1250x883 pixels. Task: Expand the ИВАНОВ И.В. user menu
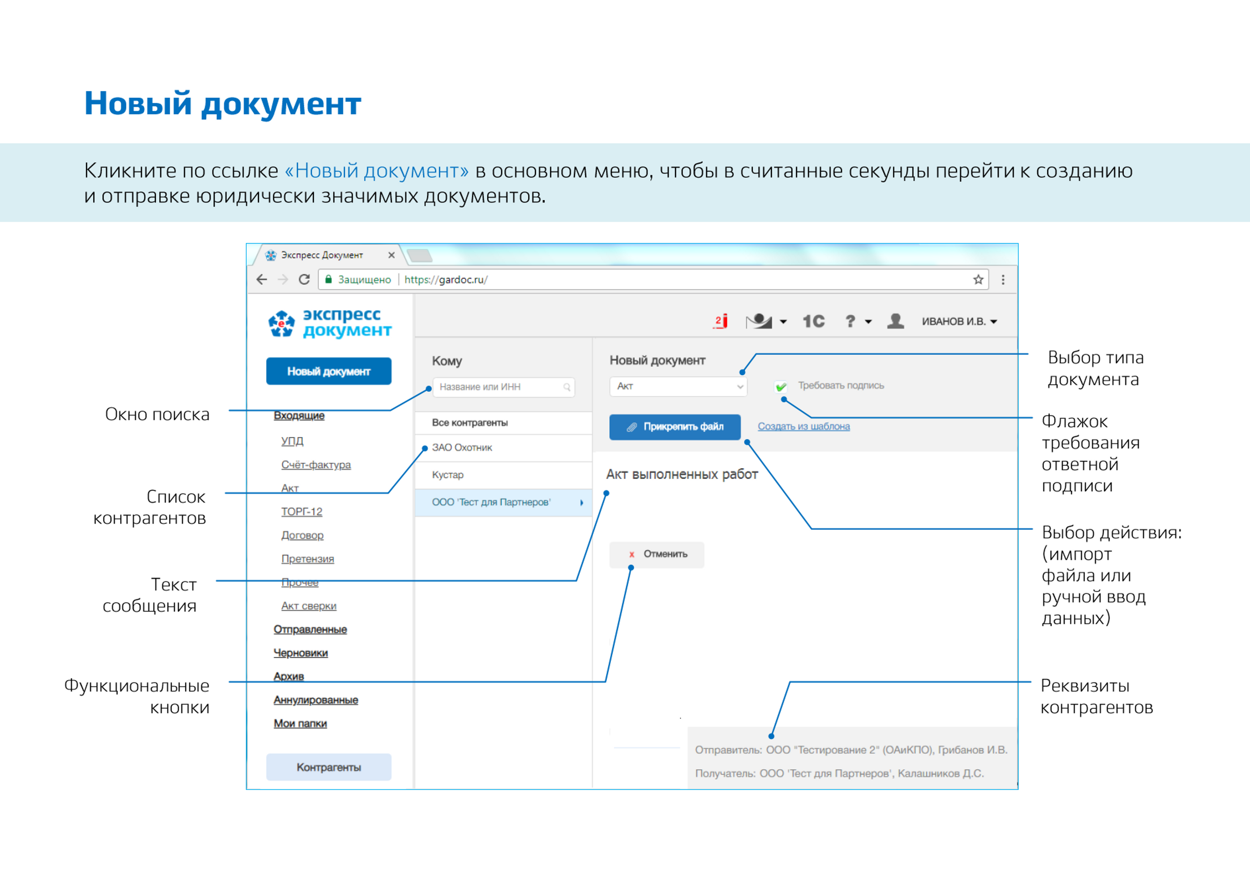[959, 321]
